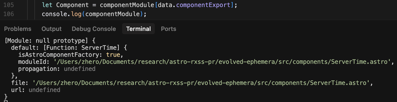The height and width of the screenshot is (102, 397).
Task: Show the Debug Console tab
Action: tap(94, 29)
